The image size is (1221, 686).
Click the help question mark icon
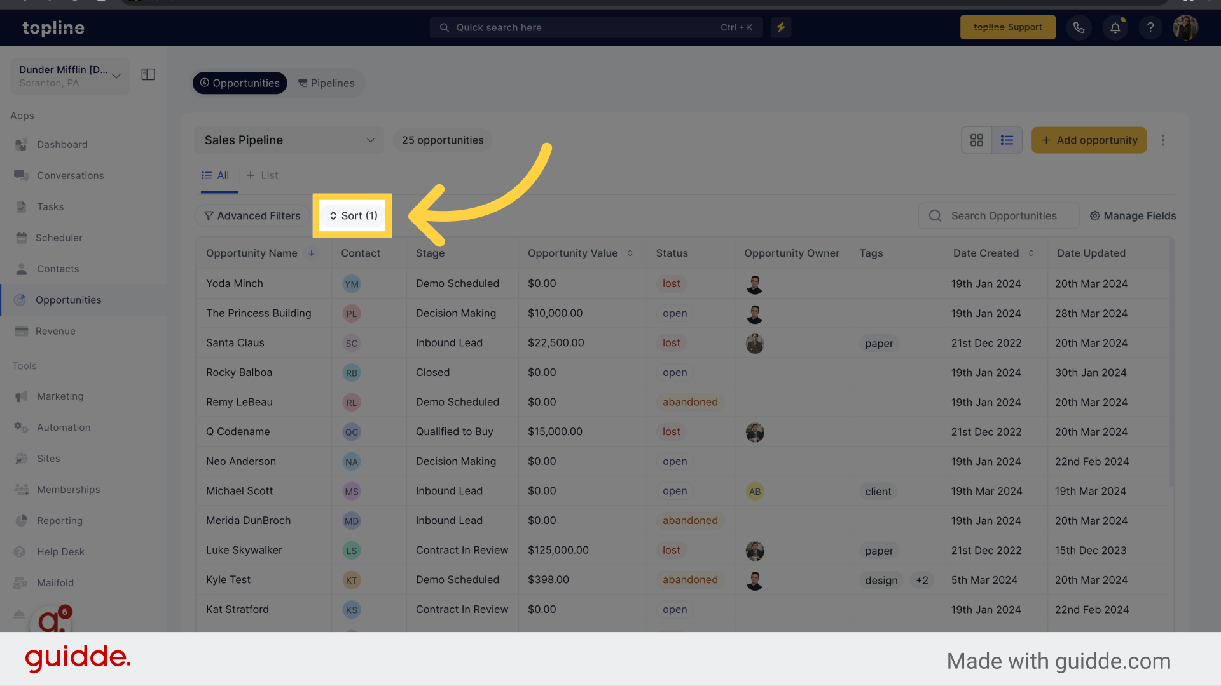1150,28
